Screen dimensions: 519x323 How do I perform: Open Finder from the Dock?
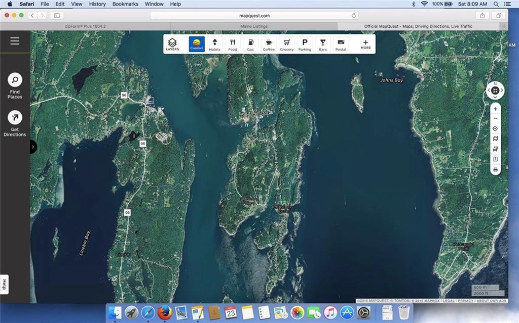point(115,312)
